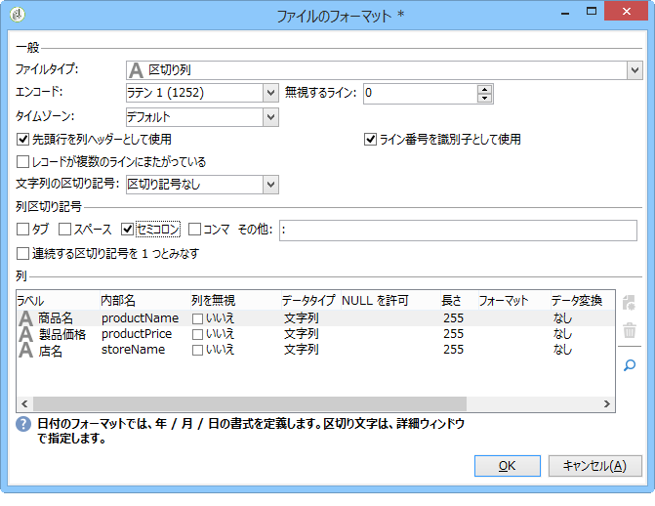Click the scroll right arrow of column list

click(x=606, y=404)
